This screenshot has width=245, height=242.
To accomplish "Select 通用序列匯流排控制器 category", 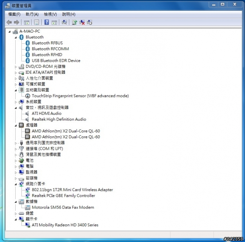I will 45,143.
